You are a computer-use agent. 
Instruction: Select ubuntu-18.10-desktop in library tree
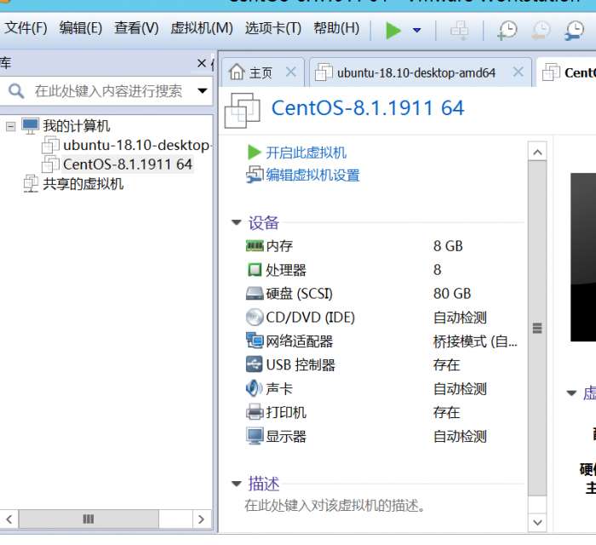pyautogui.click(x=136, y=145)
